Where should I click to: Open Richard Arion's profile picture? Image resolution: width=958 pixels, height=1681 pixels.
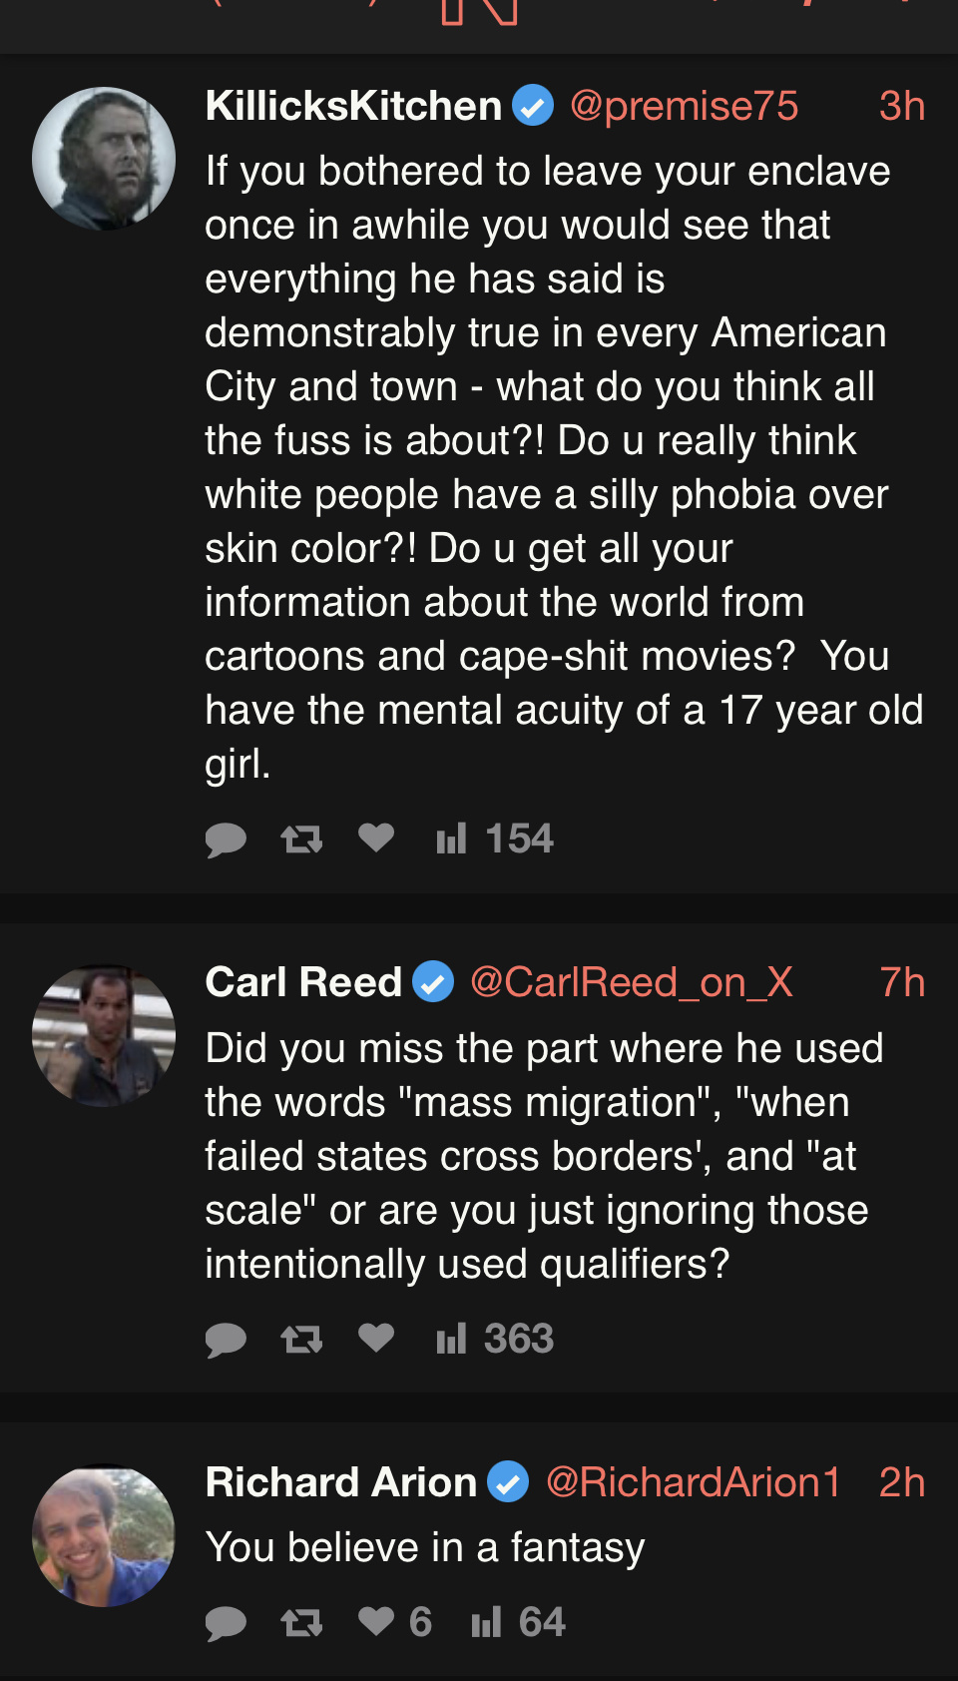(x=104, y=1535)
